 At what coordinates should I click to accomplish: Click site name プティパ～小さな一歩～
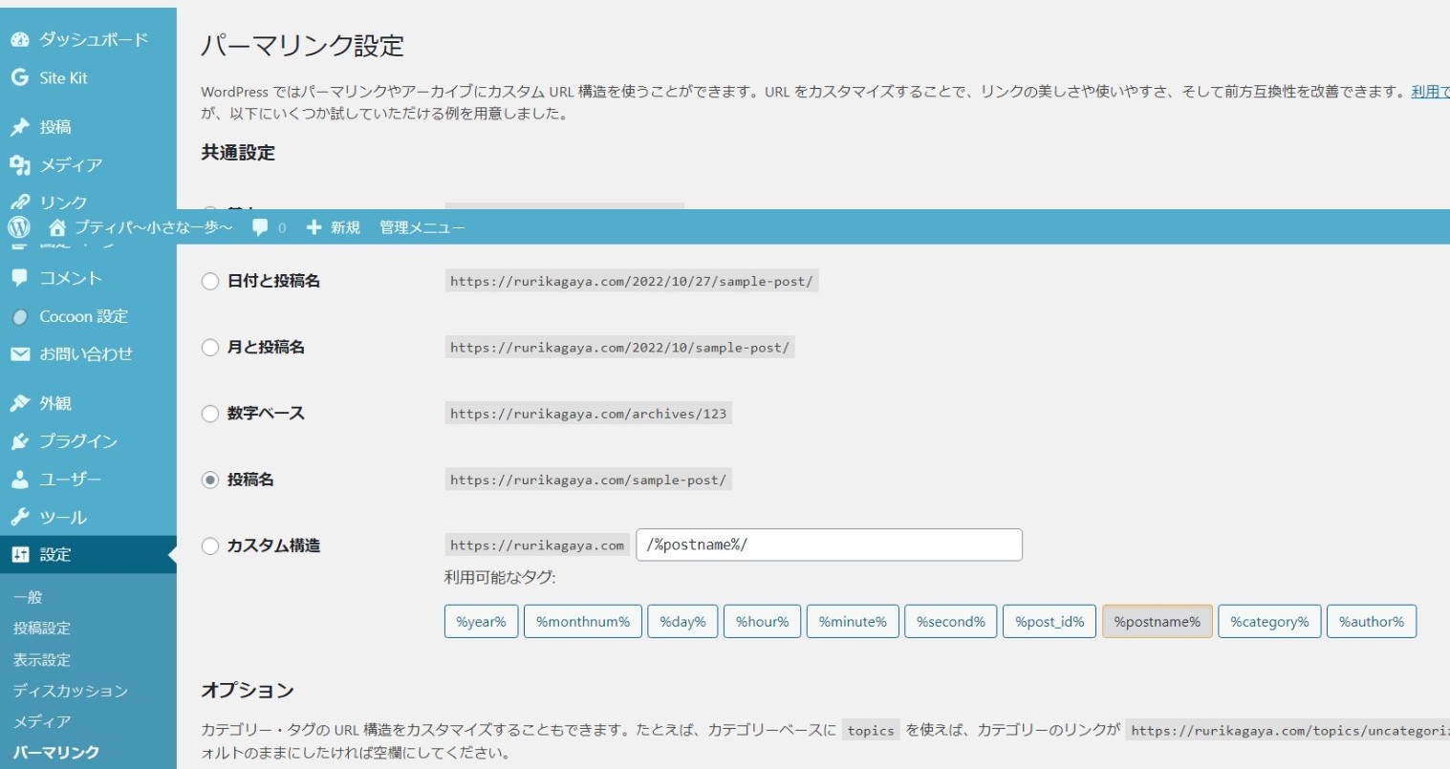153,227
